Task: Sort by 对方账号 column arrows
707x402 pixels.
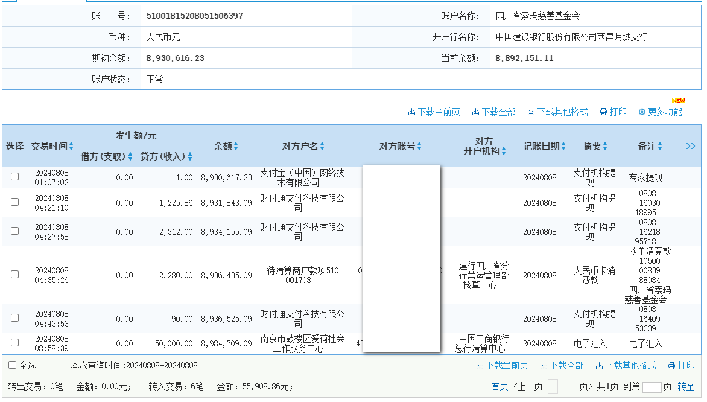Action: click(x=419, y=146)
